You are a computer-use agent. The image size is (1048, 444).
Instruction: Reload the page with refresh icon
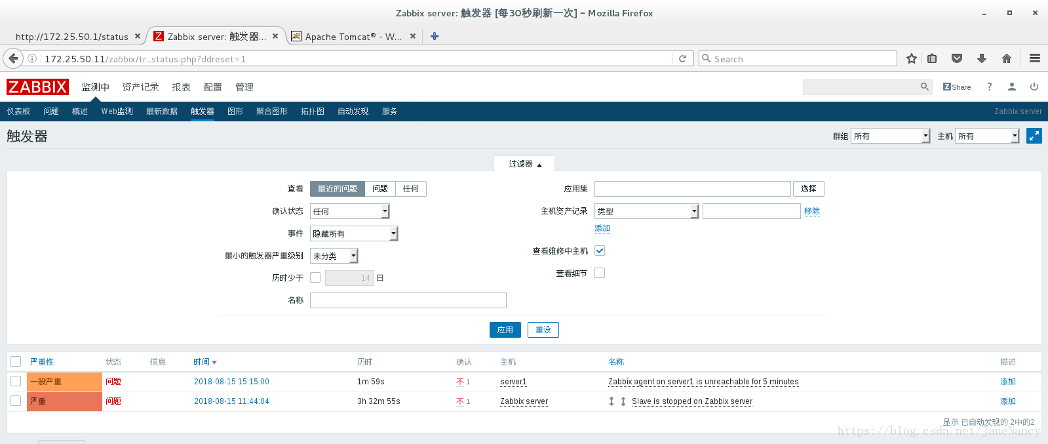pos(682,58)
